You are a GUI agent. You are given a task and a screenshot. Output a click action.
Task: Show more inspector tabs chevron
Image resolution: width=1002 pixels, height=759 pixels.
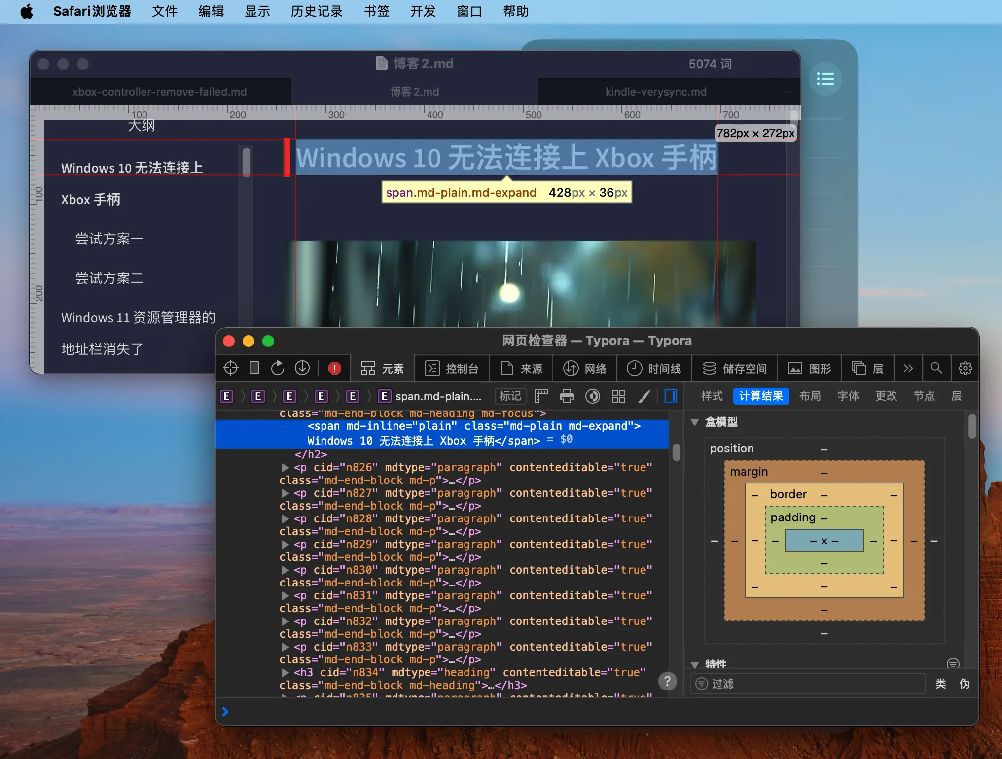click(908, 368)
